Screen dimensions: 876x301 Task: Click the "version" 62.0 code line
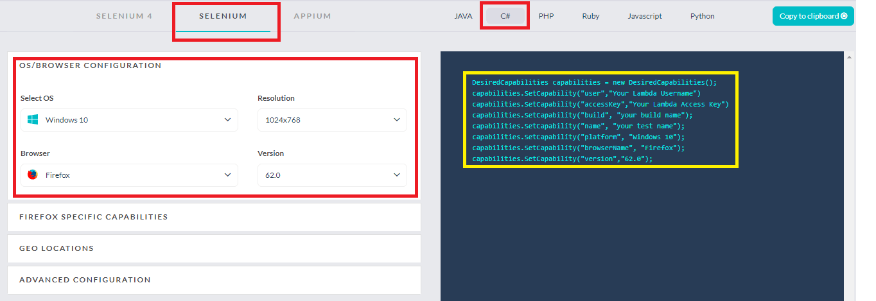coord(562,159)
